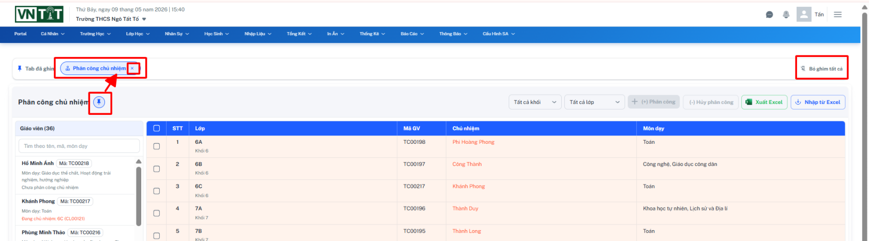Click the username Tấn
Image resolution: width=869 pixels, height=241 pixels.
(x=819, y=14)
